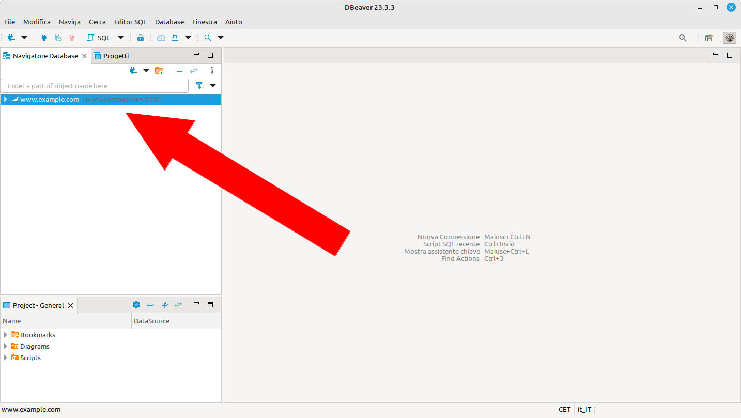Toggle Link with Editor in Project panel

[x=178, y=305]
